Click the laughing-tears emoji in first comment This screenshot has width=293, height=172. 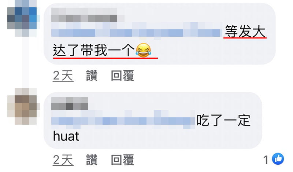[143, 50]
